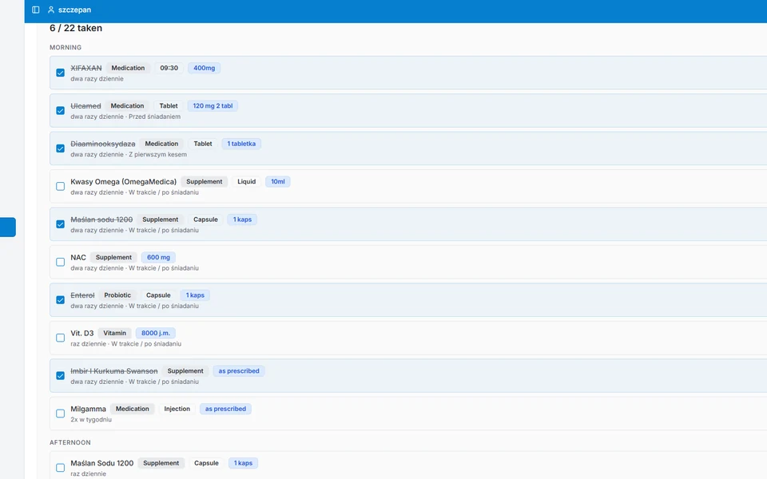Click the 8000 j.m. dosage tag
The image size is (767, 479).
156,333
